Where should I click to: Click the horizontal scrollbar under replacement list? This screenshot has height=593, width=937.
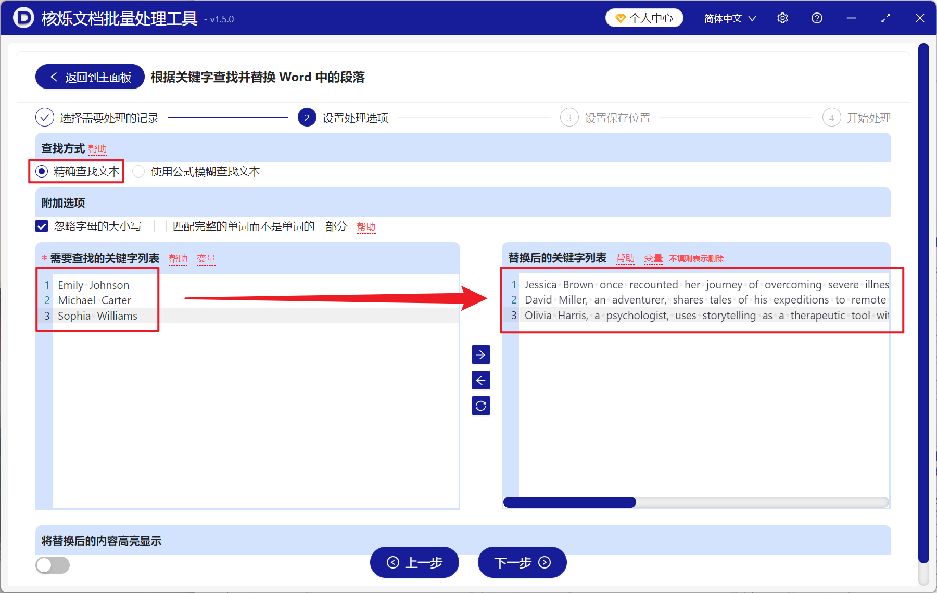569,502
